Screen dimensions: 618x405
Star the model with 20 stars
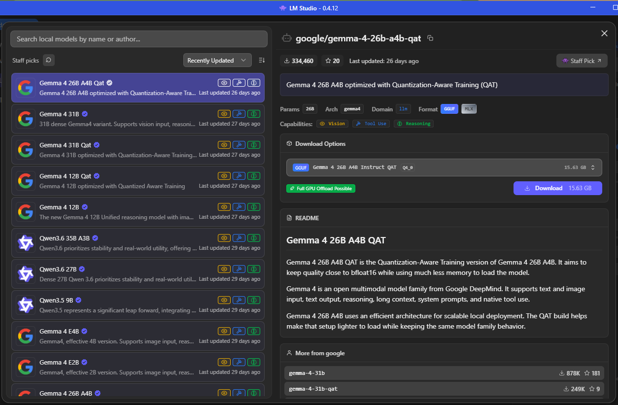coord(333,61)
